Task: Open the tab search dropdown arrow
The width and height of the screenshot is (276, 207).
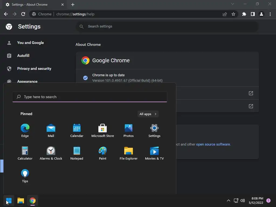Action: tap(233, 4)
